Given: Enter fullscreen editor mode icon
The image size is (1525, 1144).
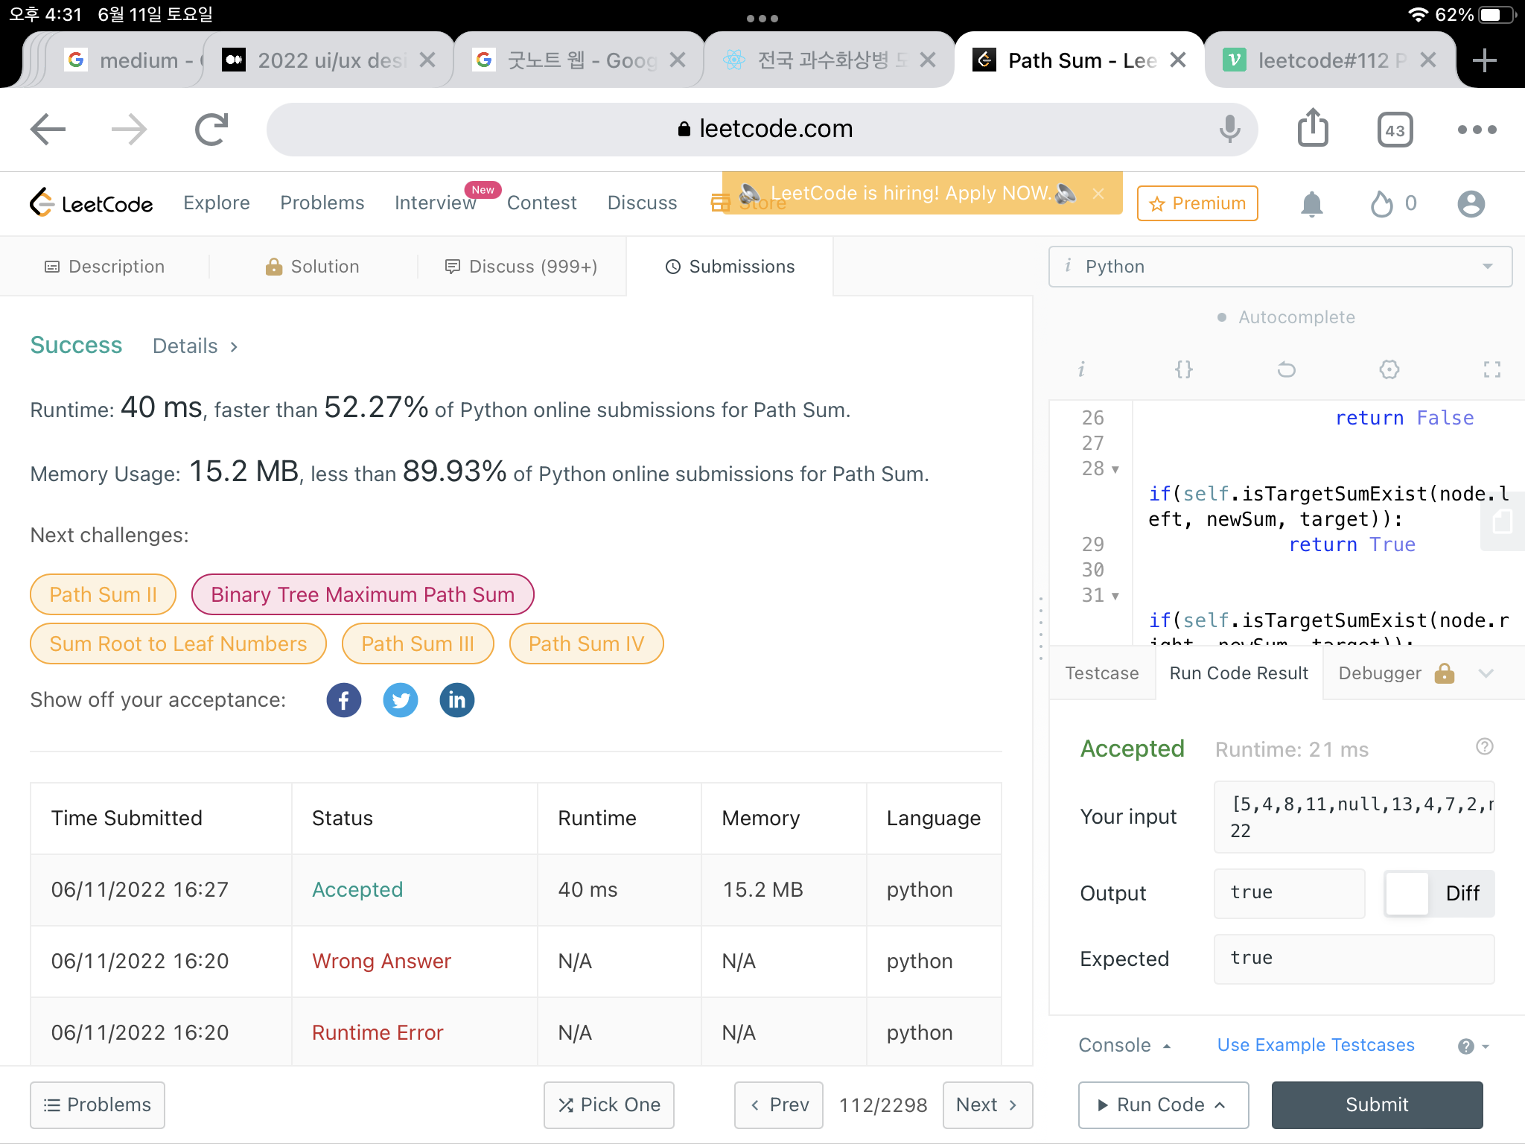Looking at the screenshot, I should (1491, 369).
